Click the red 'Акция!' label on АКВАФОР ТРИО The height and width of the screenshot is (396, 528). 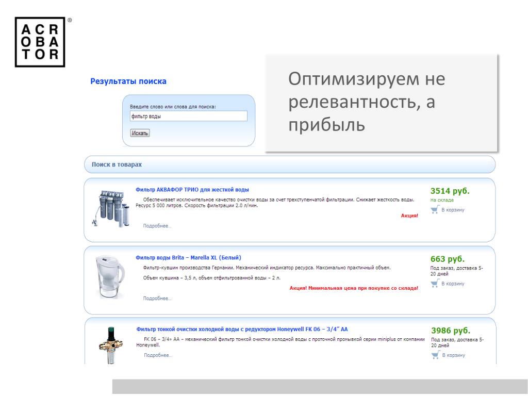[409, 216]
